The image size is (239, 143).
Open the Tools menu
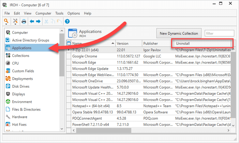point(59,13)
